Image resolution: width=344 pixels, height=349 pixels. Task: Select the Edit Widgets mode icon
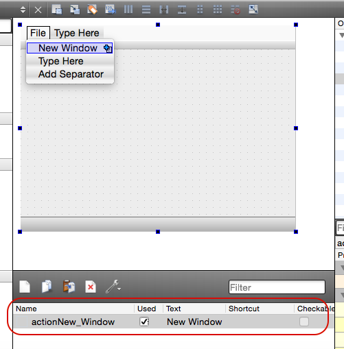coord(56,10)
